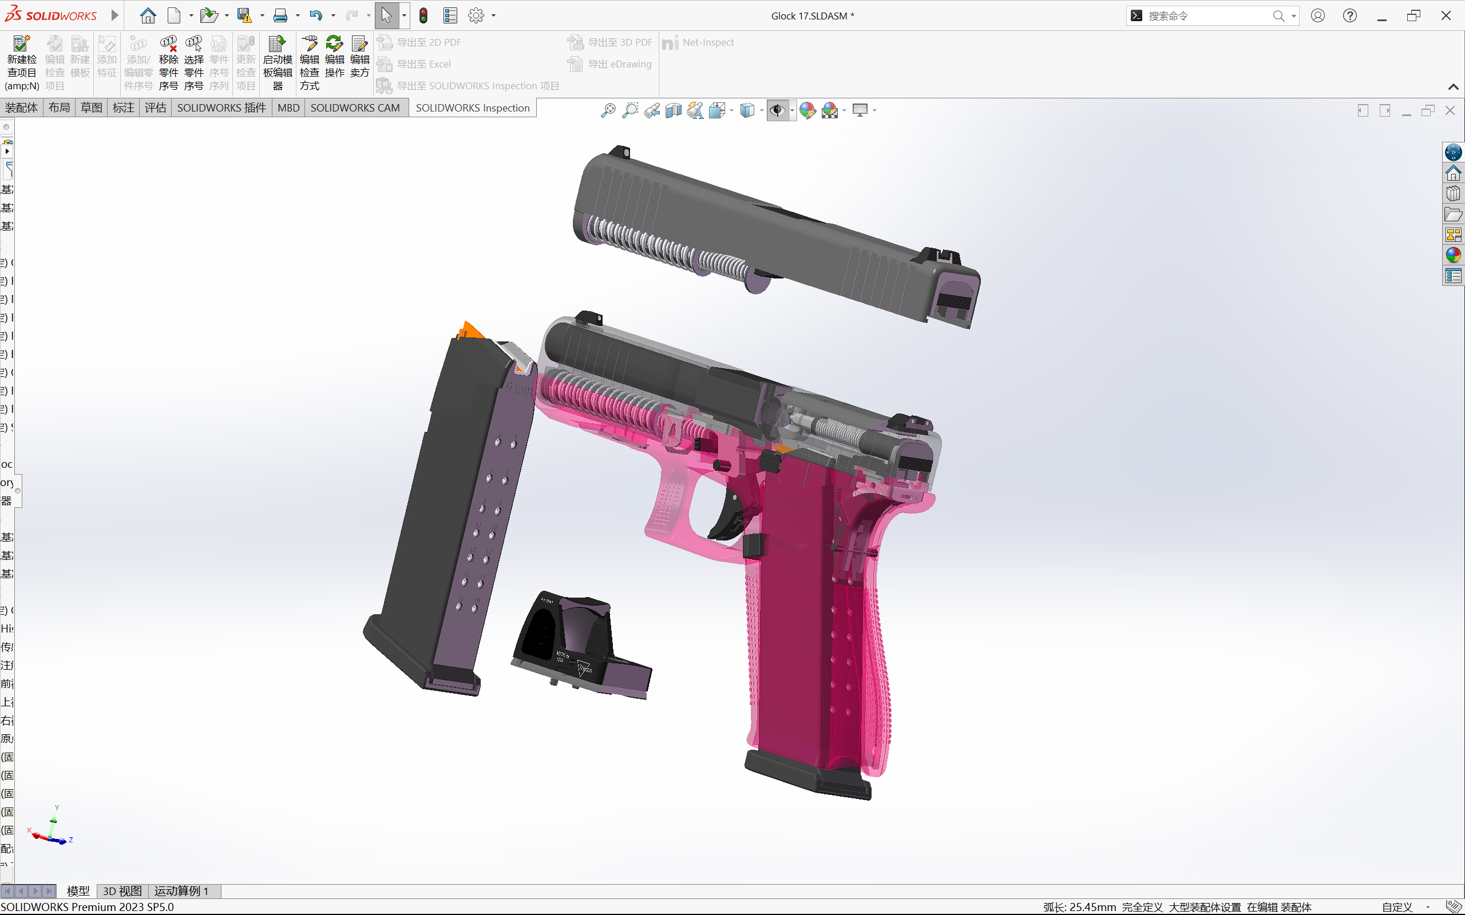1465x915 pixels.
Task: Expand SOLIDWORKS main menu arrow
Action: click(x=114, y=16)
